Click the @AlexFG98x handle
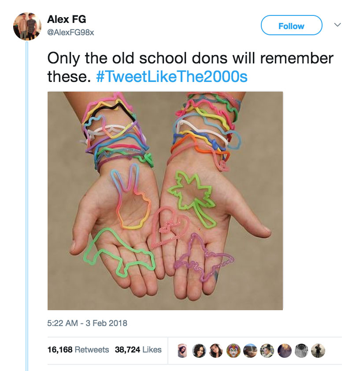The height and width of the screenshot is (371, 356). click(x=71, y=32)
